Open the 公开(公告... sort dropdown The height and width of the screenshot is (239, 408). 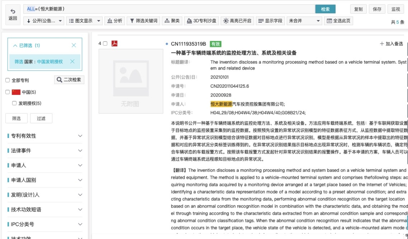coord(44,21)
